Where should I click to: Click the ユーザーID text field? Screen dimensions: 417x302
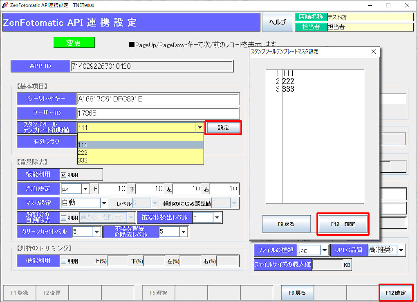[158, 113]
